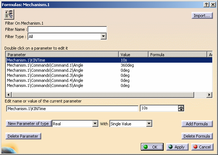
Task: Click the parameter name edit field
Action: click(72, 109)
